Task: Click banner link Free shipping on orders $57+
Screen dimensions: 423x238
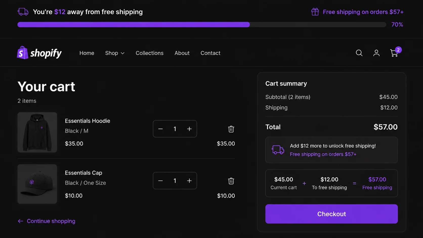Action: point(363,12)
